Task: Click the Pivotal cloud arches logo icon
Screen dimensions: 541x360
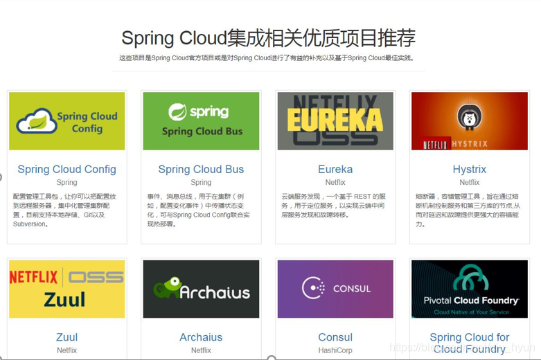Action: 470,277
